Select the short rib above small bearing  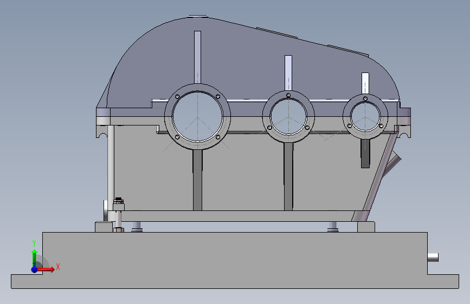point(365,83)
